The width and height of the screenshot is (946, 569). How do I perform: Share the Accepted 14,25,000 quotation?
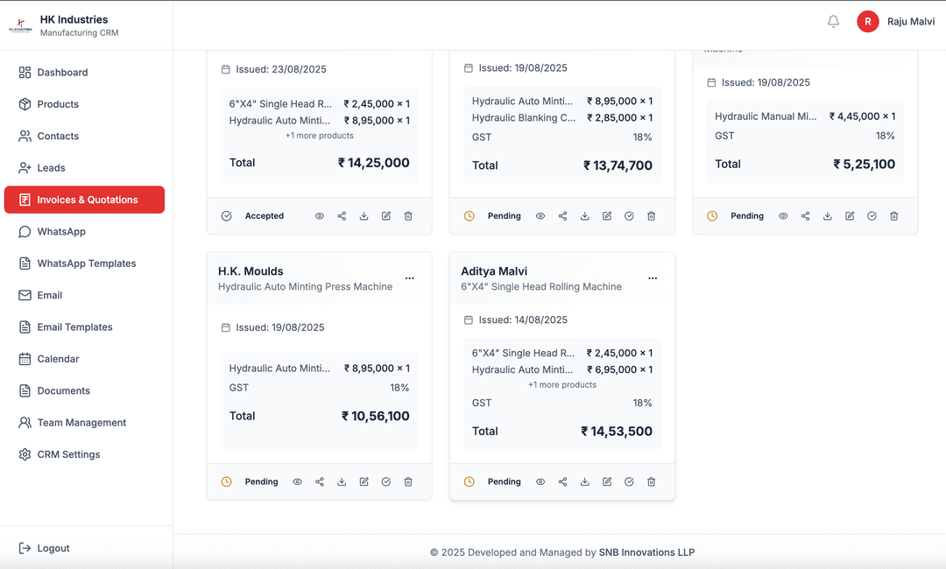pos(342,216)
